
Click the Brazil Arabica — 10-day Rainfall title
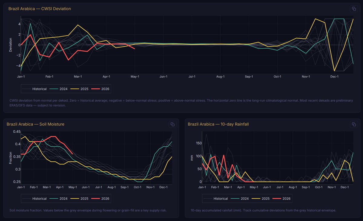point(218,124)
